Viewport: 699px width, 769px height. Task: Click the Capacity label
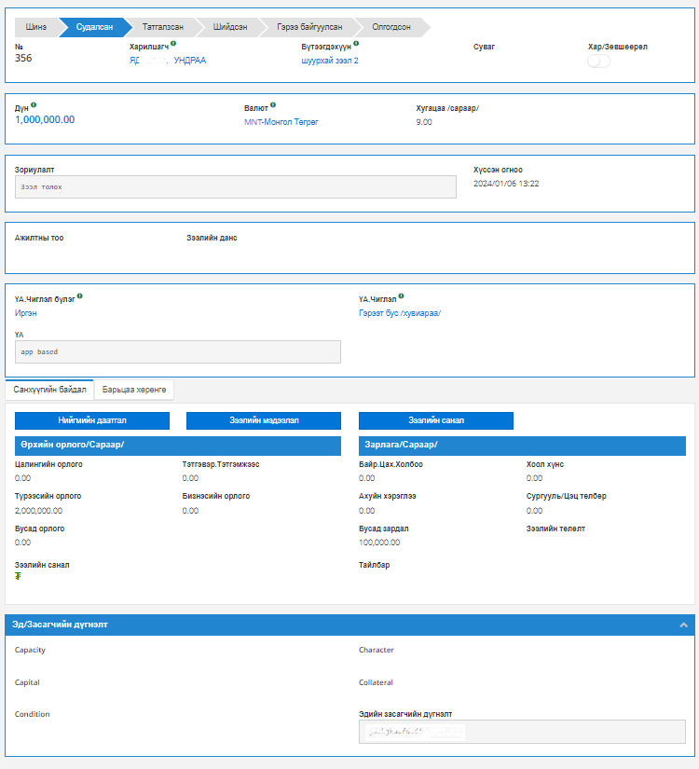(x=30, y=650)
